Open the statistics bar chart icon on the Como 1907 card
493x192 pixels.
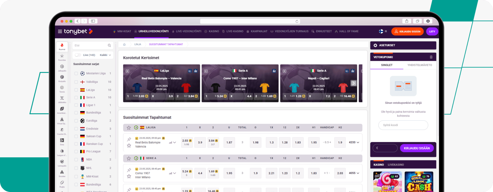coord(274,71)
